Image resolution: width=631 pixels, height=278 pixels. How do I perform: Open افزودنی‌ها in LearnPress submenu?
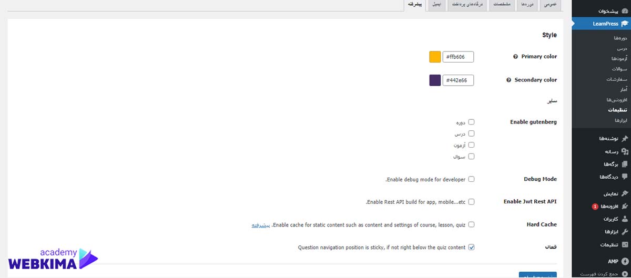coord(617,100)
